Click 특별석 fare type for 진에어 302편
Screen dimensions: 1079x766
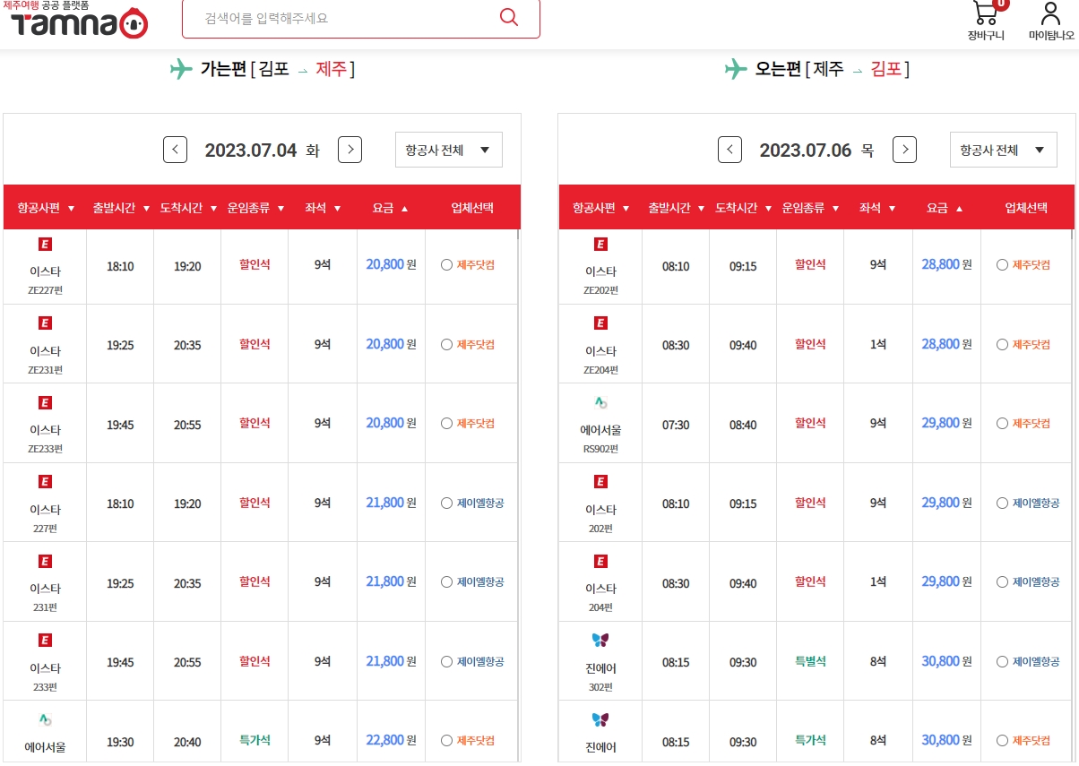click(x=811, y=661)
